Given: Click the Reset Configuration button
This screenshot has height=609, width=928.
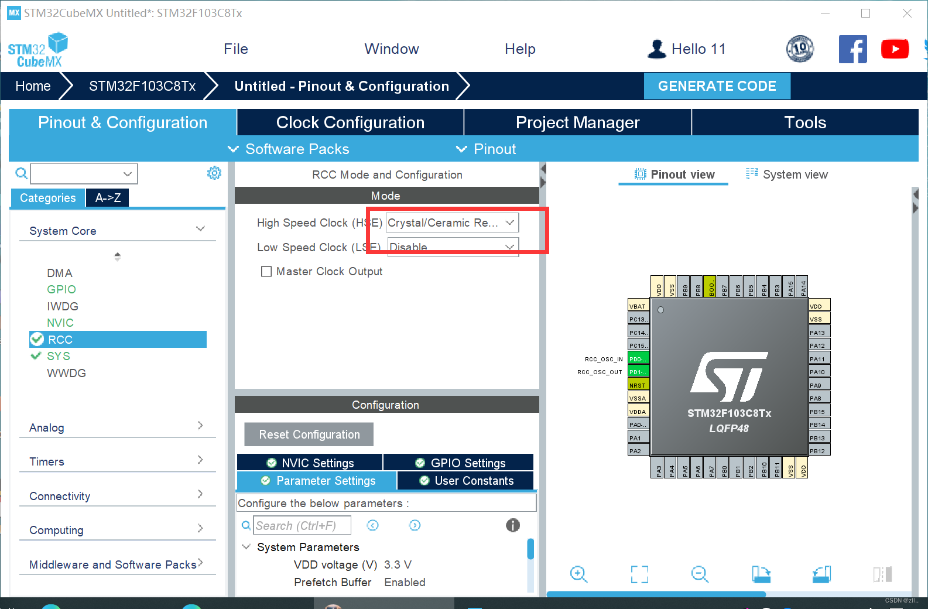Looking at the screenshot, I should pyautogui.click(x=309, y=434).
